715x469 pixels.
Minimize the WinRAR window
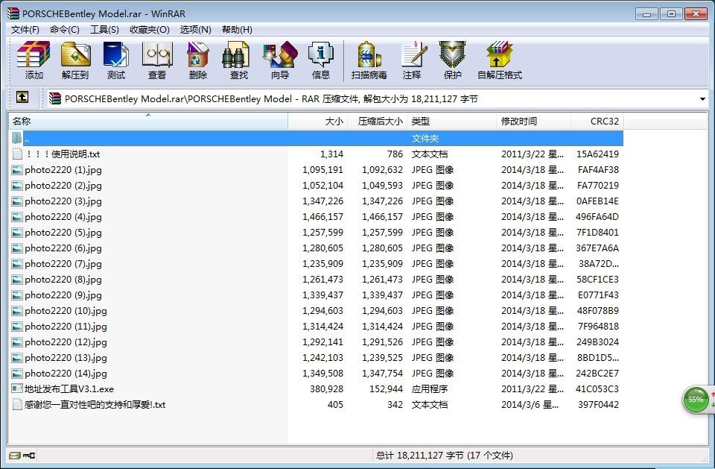[x=646, y=13]
